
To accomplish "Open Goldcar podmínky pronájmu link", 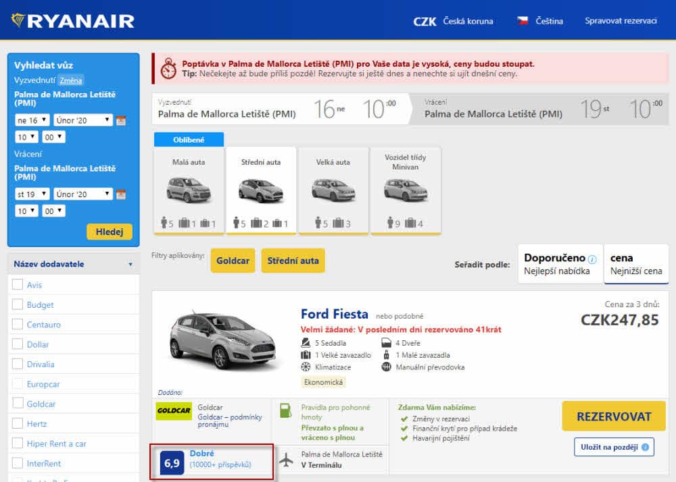I will 230,421.
